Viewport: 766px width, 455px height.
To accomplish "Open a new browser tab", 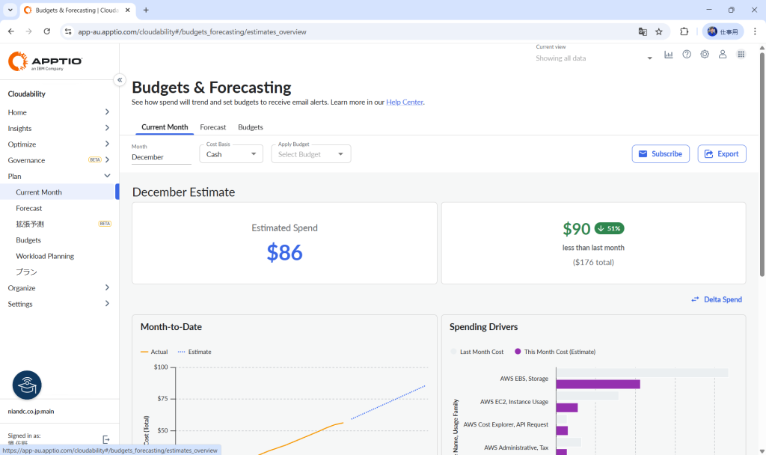I will [x=146, y=10].
